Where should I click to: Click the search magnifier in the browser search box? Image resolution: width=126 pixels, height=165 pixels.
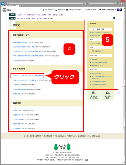coord(115,4)
